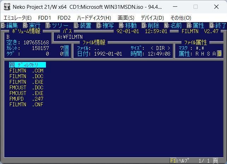Screen dimensions: 227x164
Task: Expand the 画面(S) screen menu
Action: pyautogui.click(x=126, y=18)
